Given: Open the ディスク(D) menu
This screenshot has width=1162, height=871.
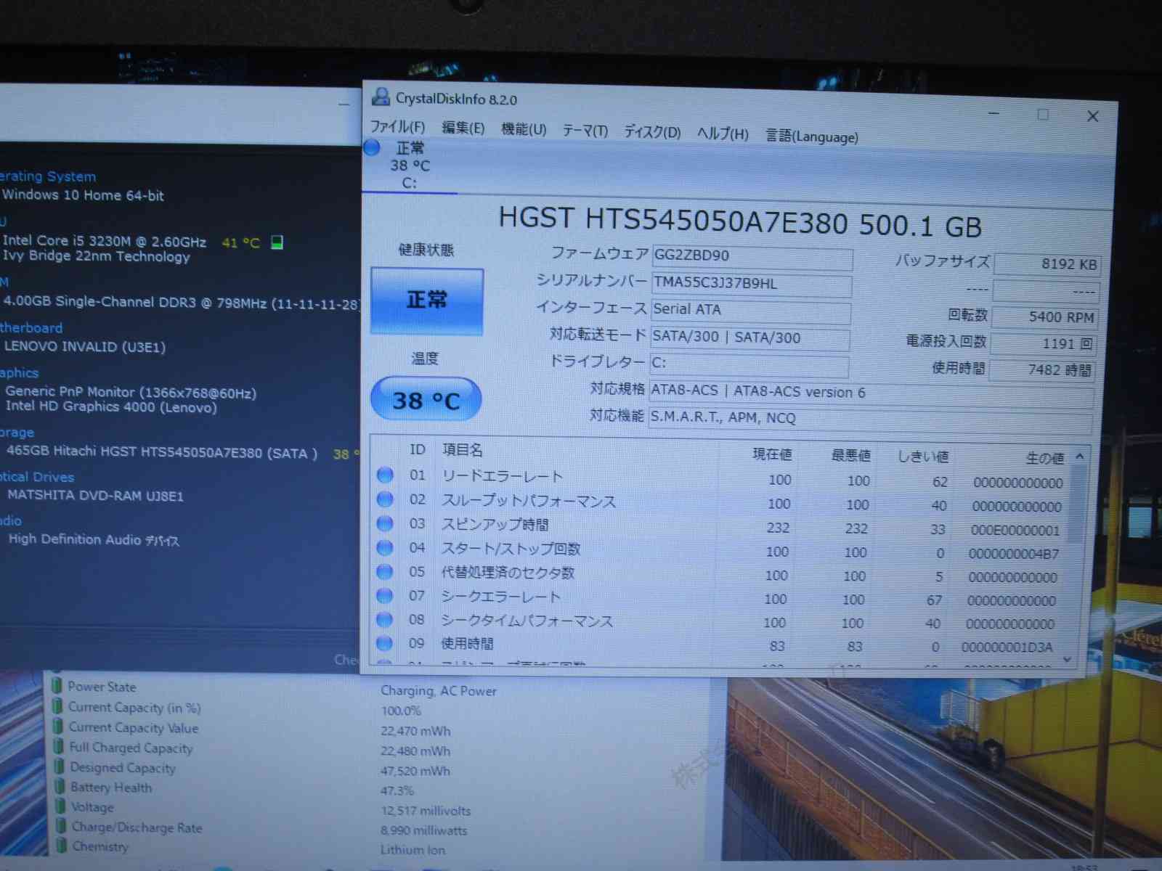Looking at the screenshot, I should click(652, 132).
